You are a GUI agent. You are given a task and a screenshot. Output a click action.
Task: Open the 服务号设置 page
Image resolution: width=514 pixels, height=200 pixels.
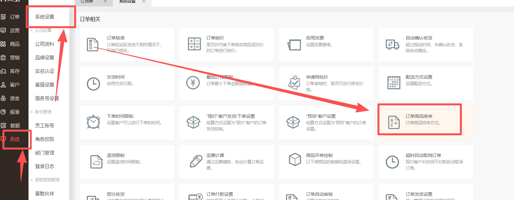coord(47,98)
